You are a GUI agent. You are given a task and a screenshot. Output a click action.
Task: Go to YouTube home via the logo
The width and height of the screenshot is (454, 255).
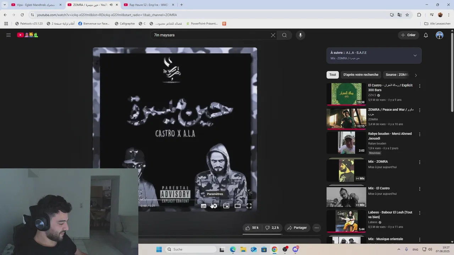[x=28, y=35]
